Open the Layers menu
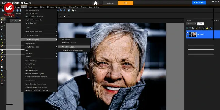 click(x=36, y=7)
